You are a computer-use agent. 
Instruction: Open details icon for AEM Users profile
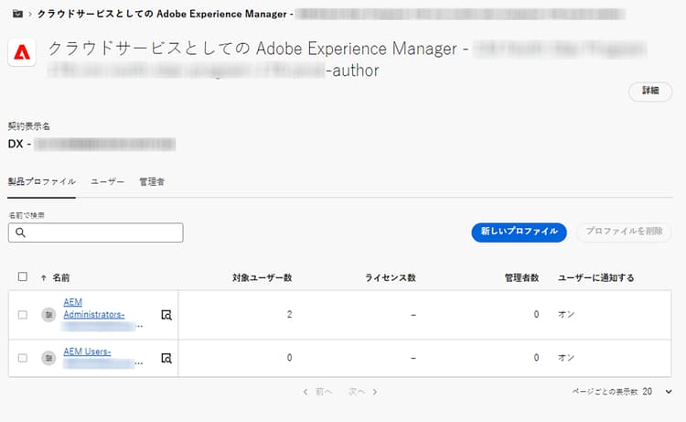[166, 357]
